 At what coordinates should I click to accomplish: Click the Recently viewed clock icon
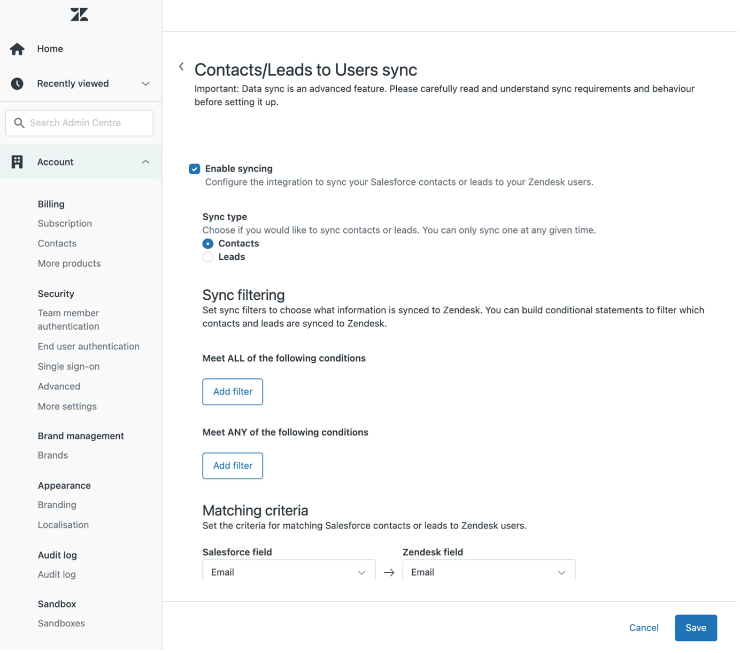17,84
